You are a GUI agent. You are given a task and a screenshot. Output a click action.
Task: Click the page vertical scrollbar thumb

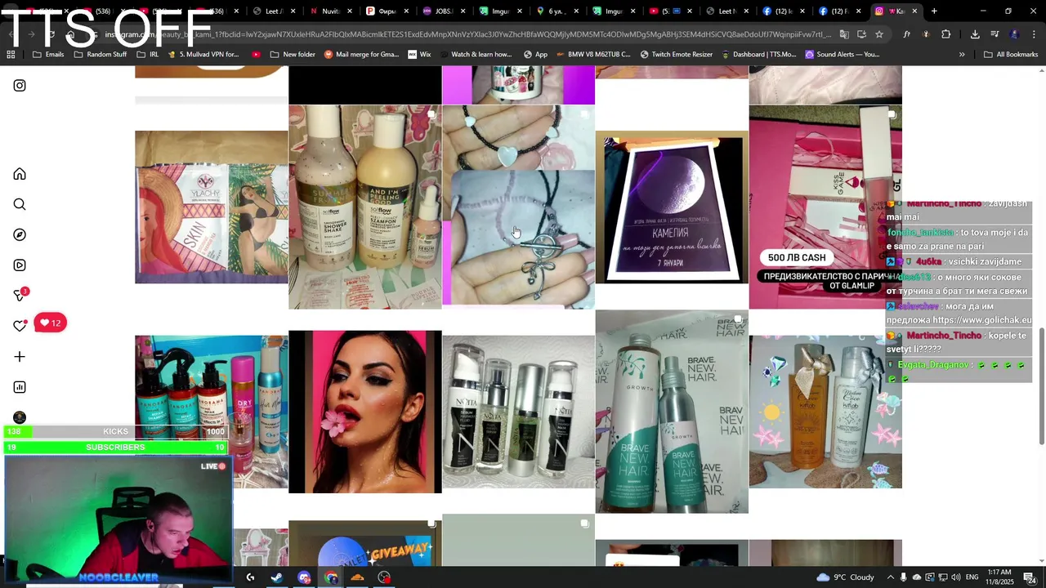pos(1042,385)
